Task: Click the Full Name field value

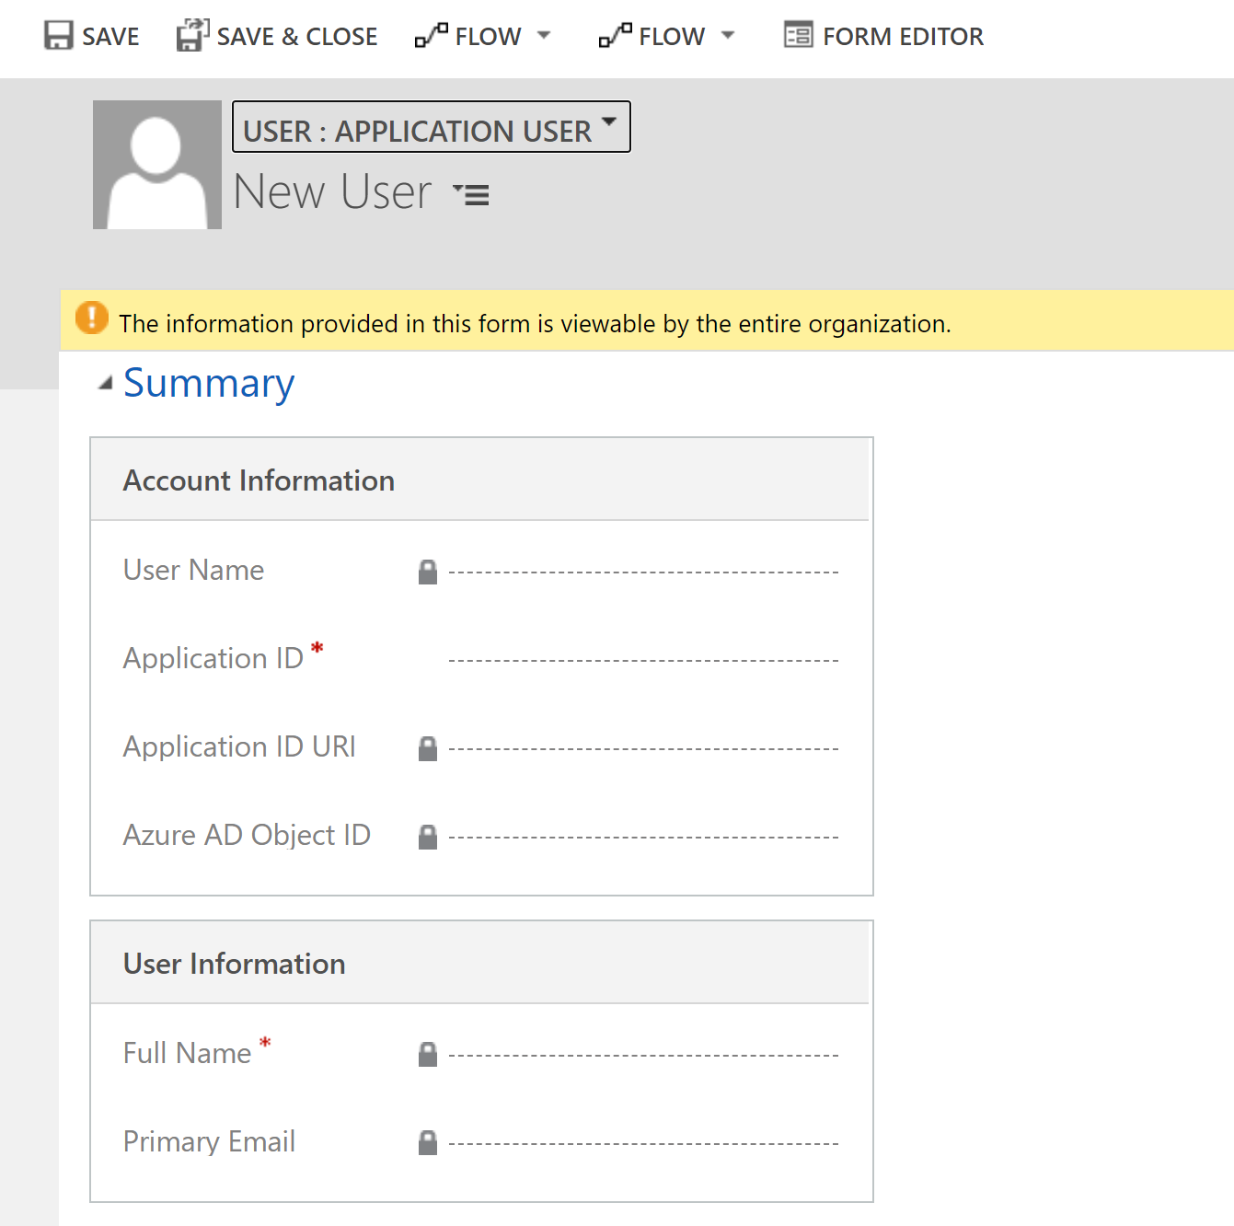Action: (643, 1053)
